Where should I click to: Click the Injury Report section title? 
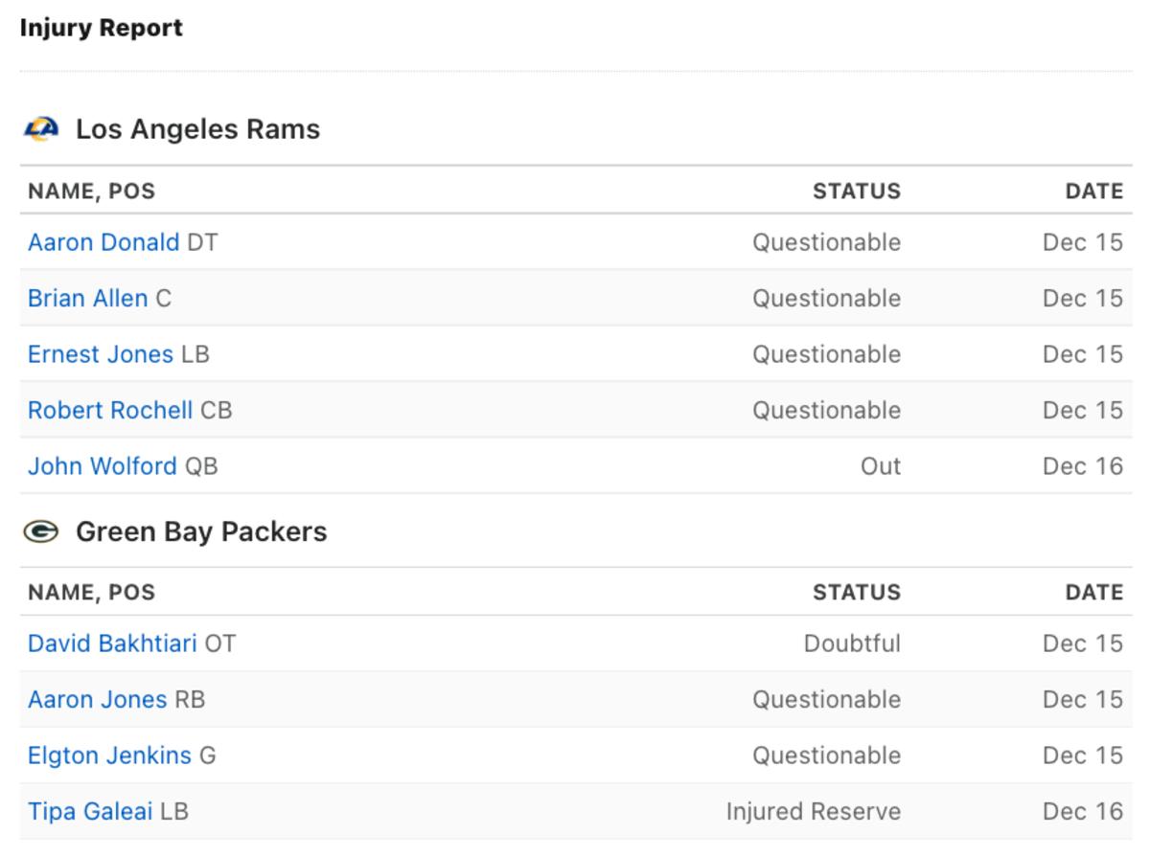pos(101,28)
